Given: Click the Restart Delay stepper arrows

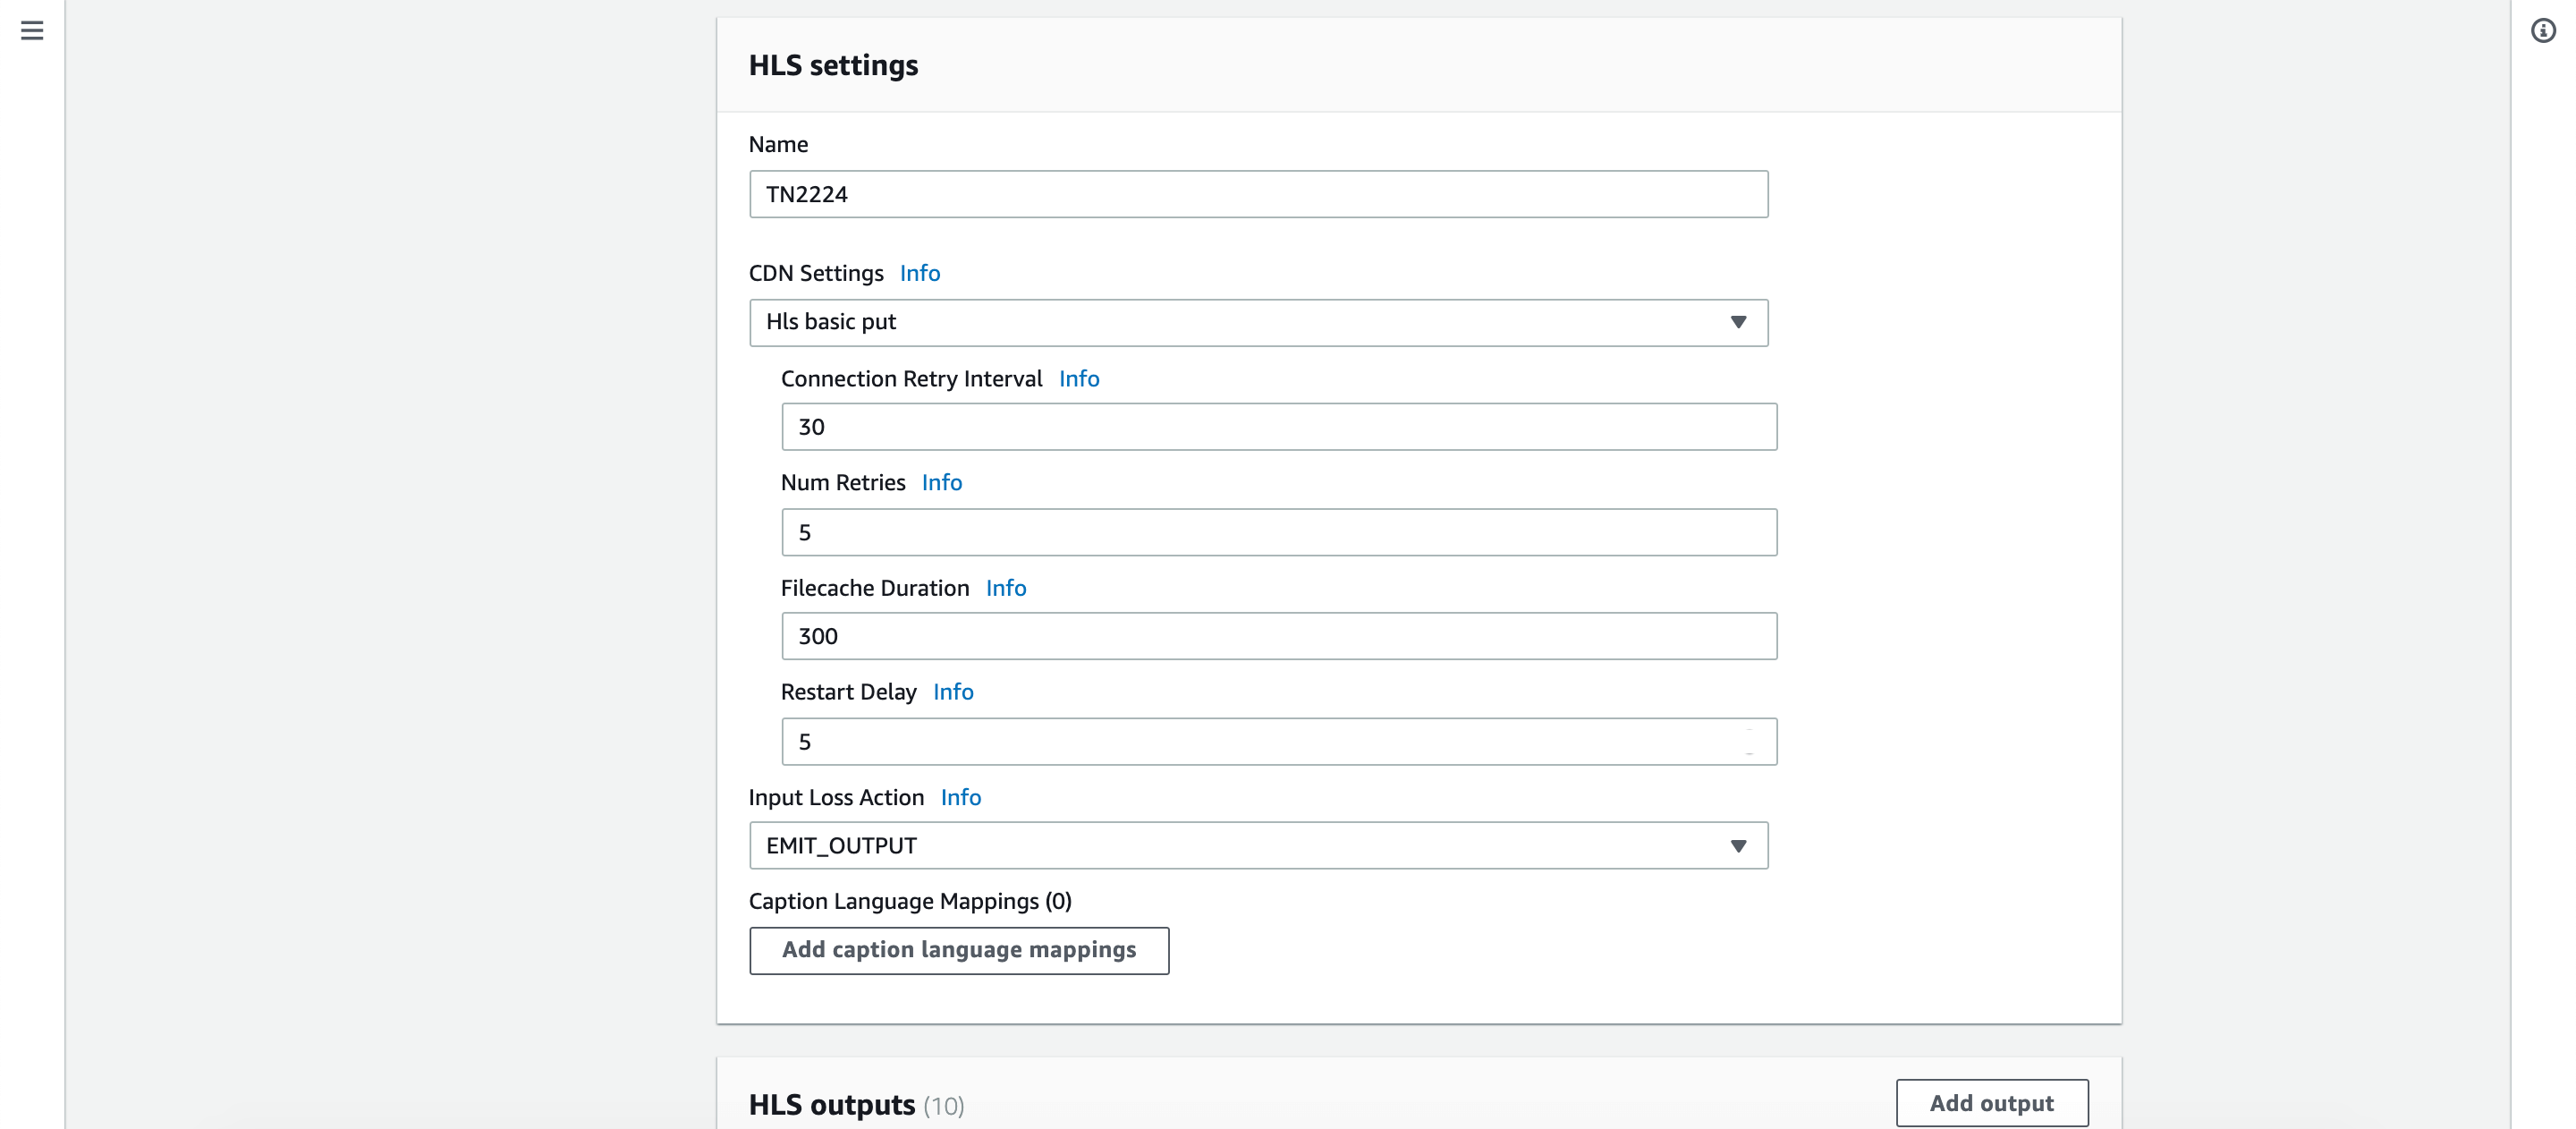Looking at the screenshot, I should [1749, 742].
